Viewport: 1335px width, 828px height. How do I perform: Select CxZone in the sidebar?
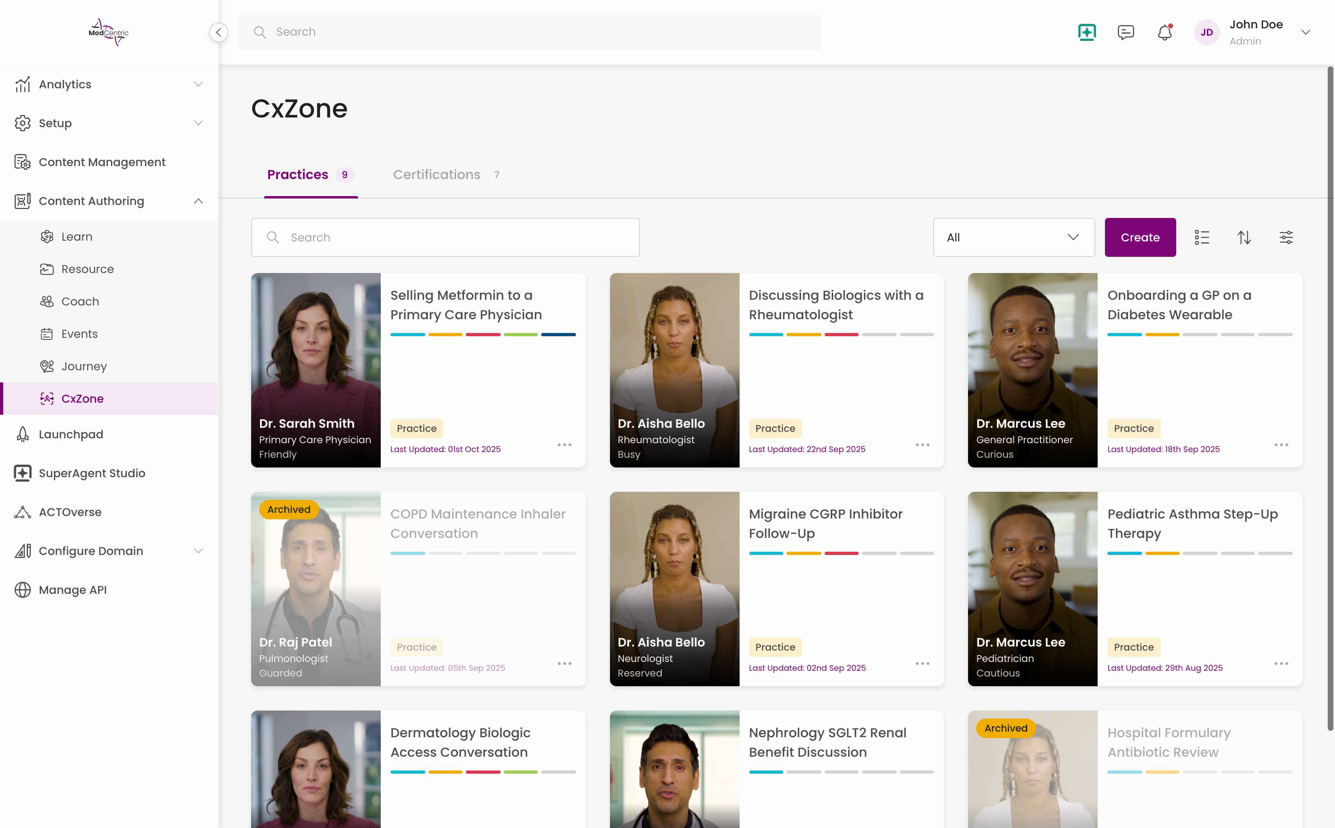pos(109,398)
